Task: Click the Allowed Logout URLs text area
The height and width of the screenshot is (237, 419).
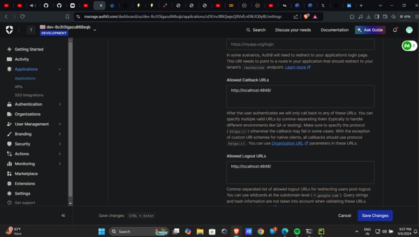Action: [300, 173]
